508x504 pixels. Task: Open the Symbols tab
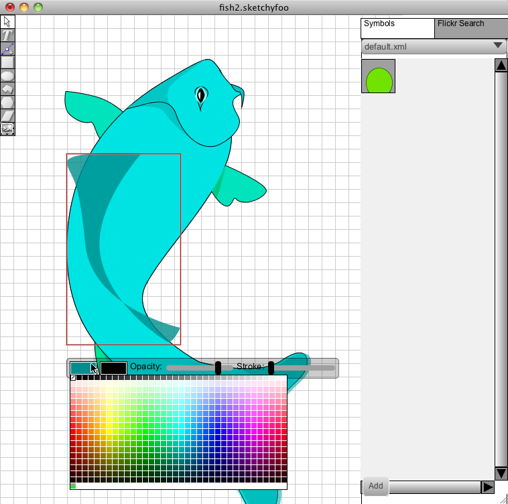(397, 28)
